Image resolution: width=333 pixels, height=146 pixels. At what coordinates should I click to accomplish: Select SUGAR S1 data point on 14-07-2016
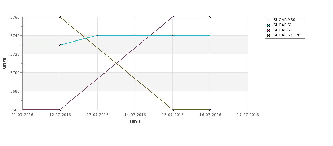click(x=135, y=35)
